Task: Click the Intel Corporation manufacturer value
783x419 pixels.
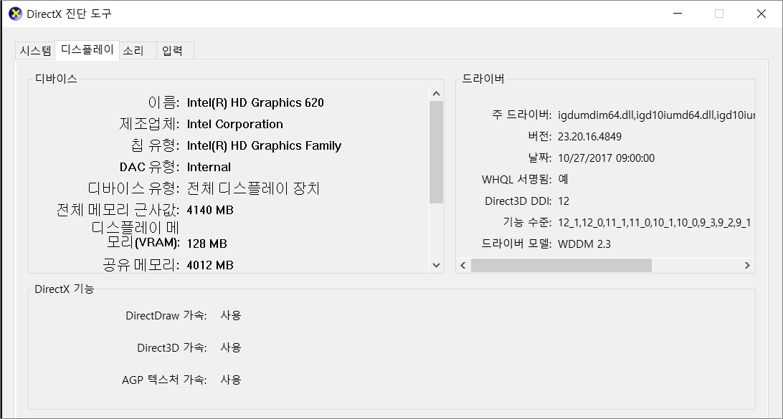Action: (234, 124)
